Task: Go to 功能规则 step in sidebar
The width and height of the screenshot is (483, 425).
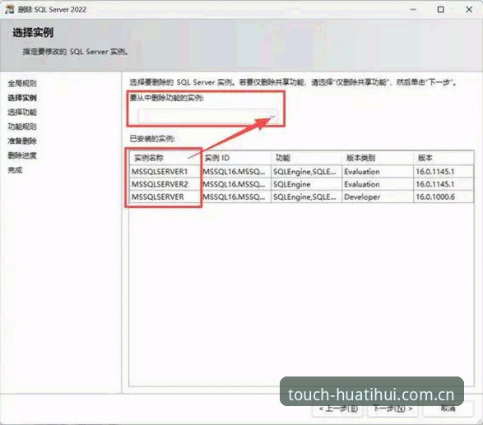Action: click(22, 127)
